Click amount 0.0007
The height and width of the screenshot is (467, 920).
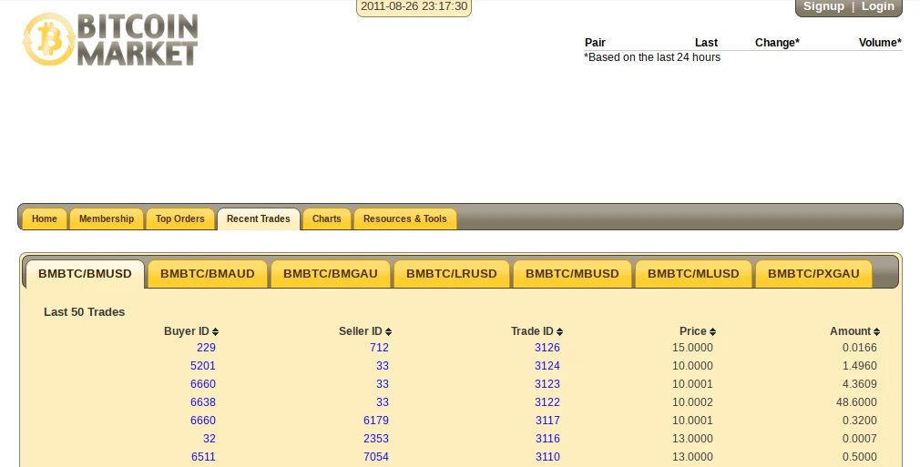tap(860, 439)
